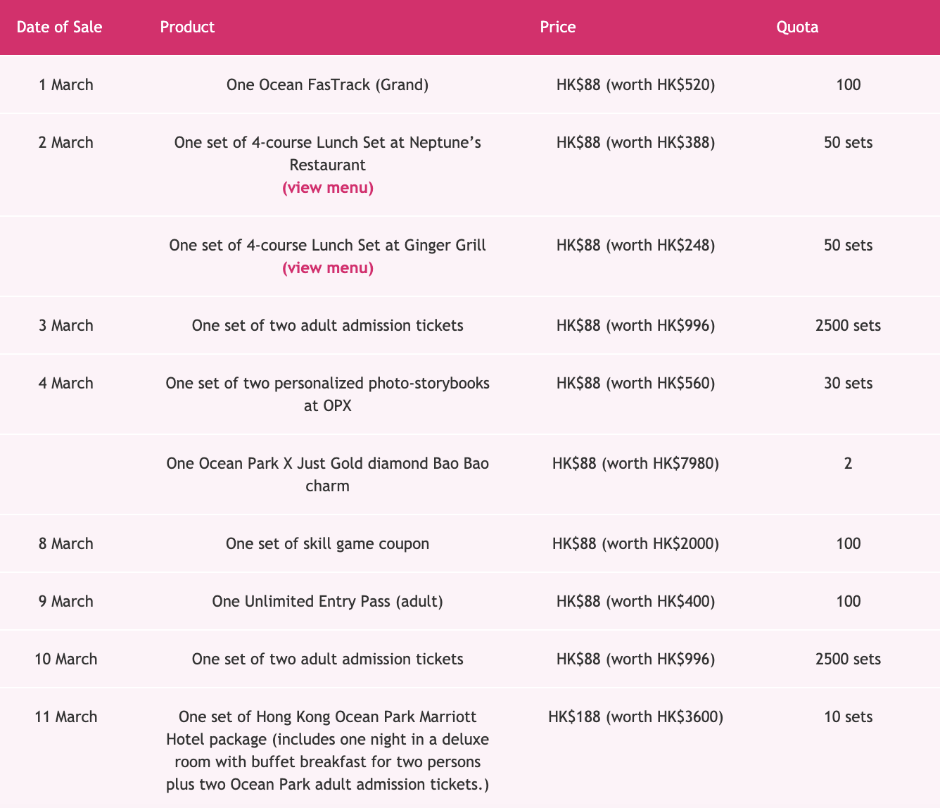
Task: Click One Unlimited Entry Pass (adult)
Action: (328, 601)
